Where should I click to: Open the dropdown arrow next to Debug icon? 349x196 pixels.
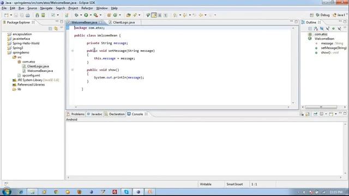81,15
